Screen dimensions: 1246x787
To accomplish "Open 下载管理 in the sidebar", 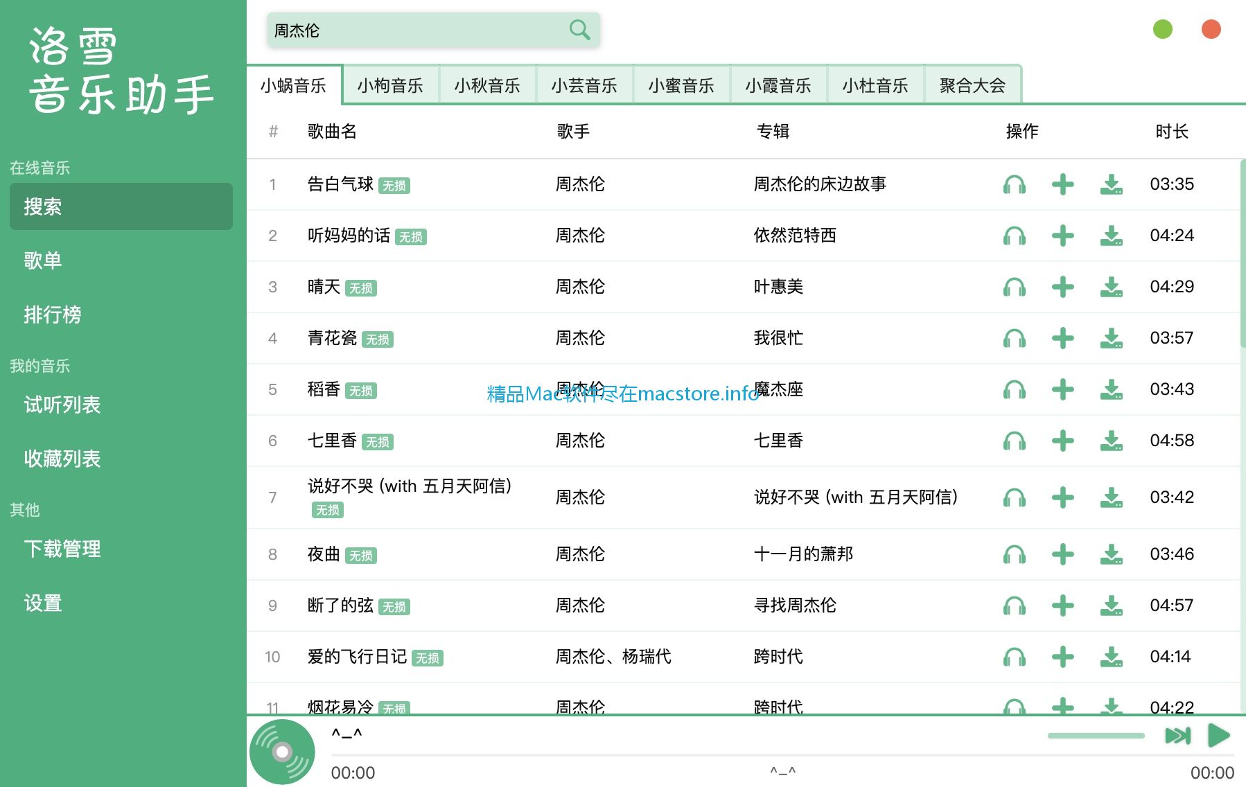I will tap(121, 549).
